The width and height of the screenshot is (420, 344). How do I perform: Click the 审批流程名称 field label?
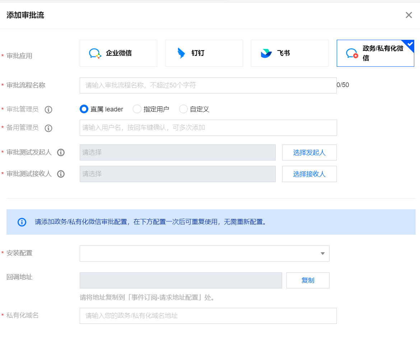(x=26, y=85)
